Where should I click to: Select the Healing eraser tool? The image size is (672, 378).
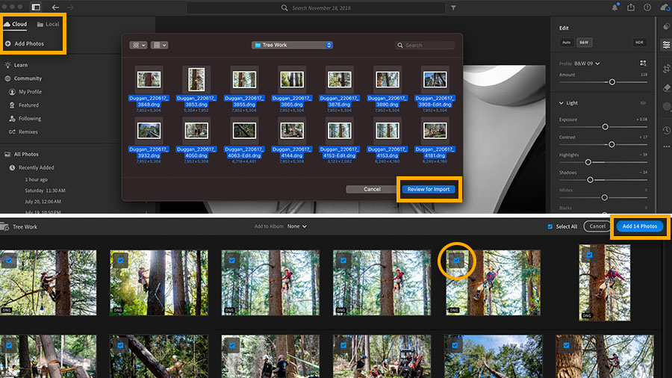tap(667, 88)
